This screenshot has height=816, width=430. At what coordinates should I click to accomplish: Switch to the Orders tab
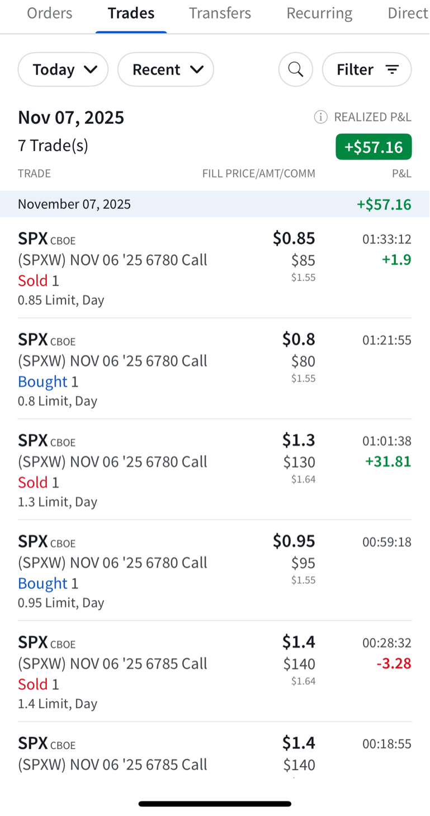pos(50,13)
